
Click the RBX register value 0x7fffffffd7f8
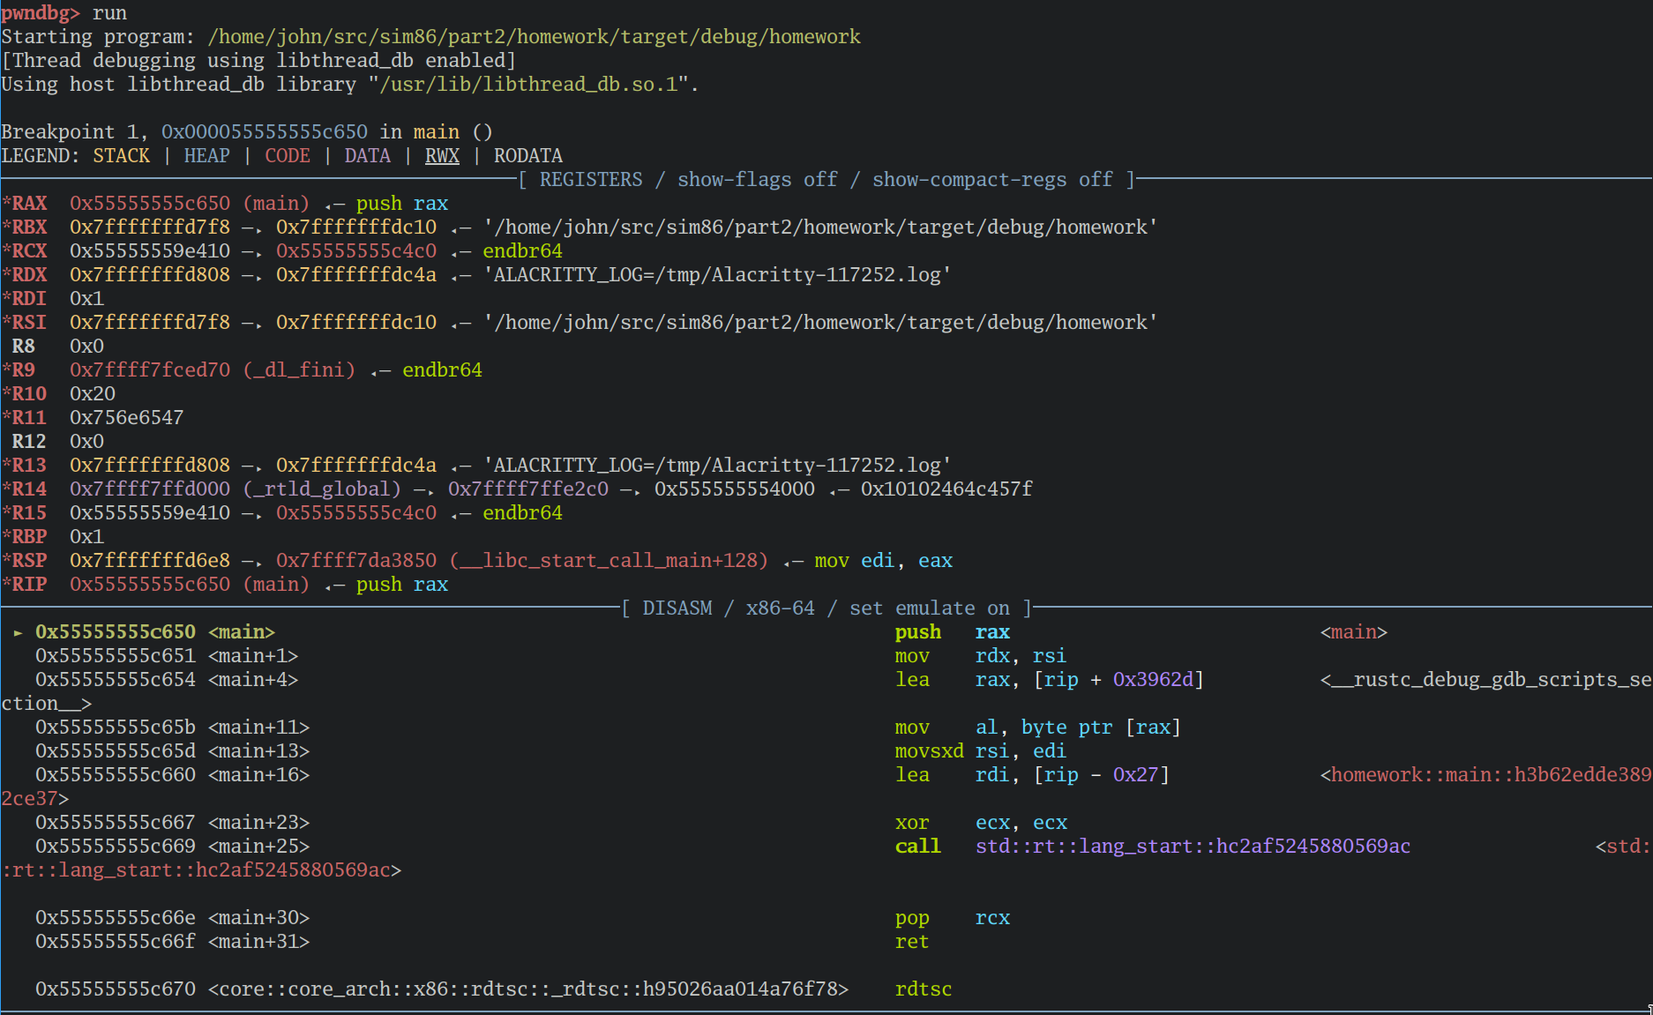[x=150, y=227]
